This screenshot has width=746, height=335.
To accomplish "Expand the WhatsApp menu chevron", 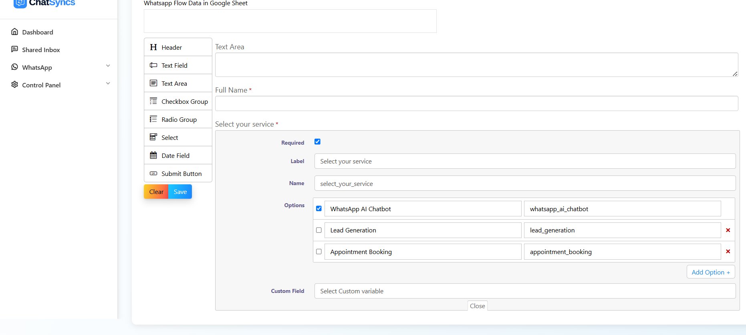I will [108, 66].
